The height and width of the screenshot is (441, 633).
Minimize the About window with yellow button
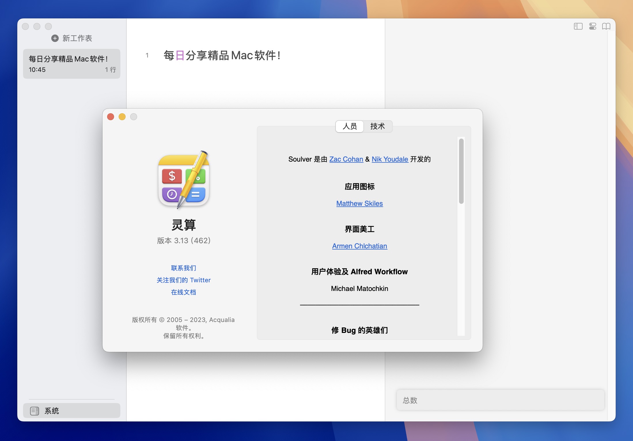tap(122, 117)
